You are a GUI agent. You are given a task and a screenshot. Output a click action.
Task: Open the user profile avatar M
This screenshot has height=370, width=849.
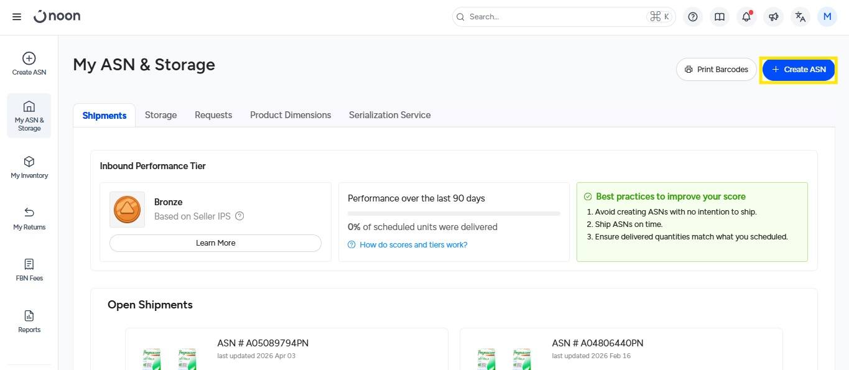point(827,17)
